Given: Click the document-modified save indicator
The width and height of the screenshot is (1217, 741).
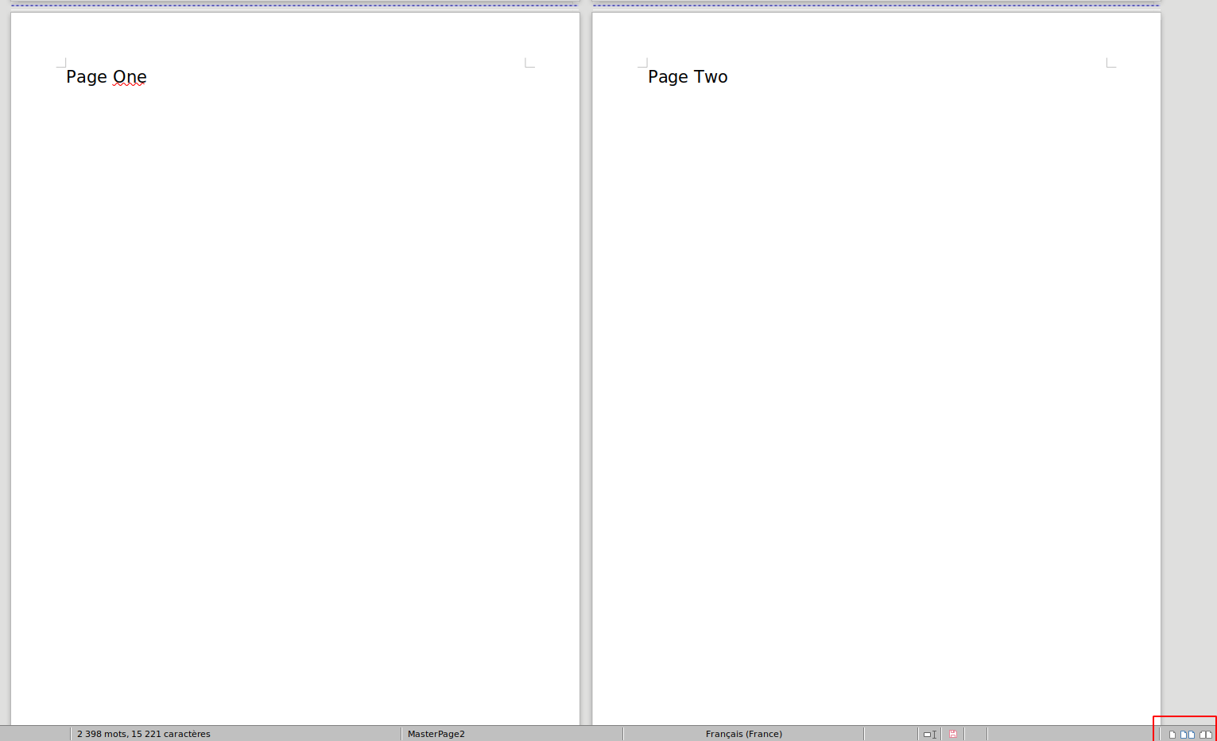Looking at the screenshot, I should tap(952, 734).
